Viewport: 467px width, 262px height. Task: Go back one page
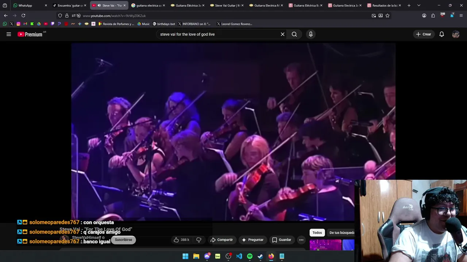coord(5,16)
